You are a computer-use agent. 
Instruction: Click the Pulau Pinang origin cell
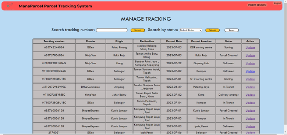coord(119,47)
